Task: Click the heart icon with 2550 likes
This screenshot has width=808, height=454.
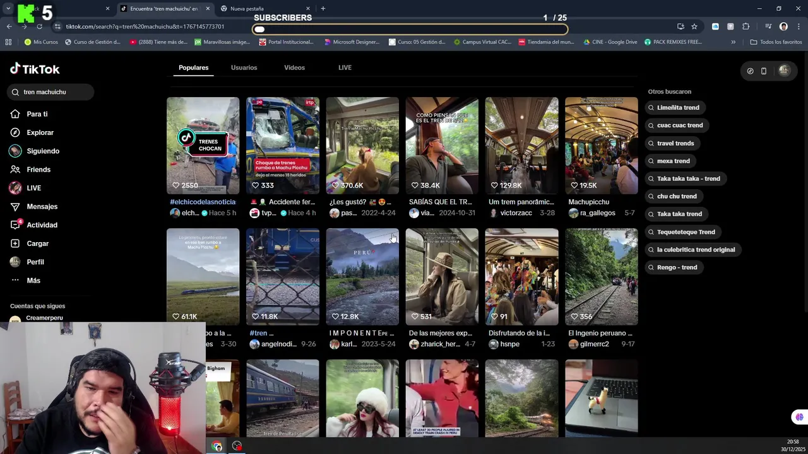Action: pos(177,185)
